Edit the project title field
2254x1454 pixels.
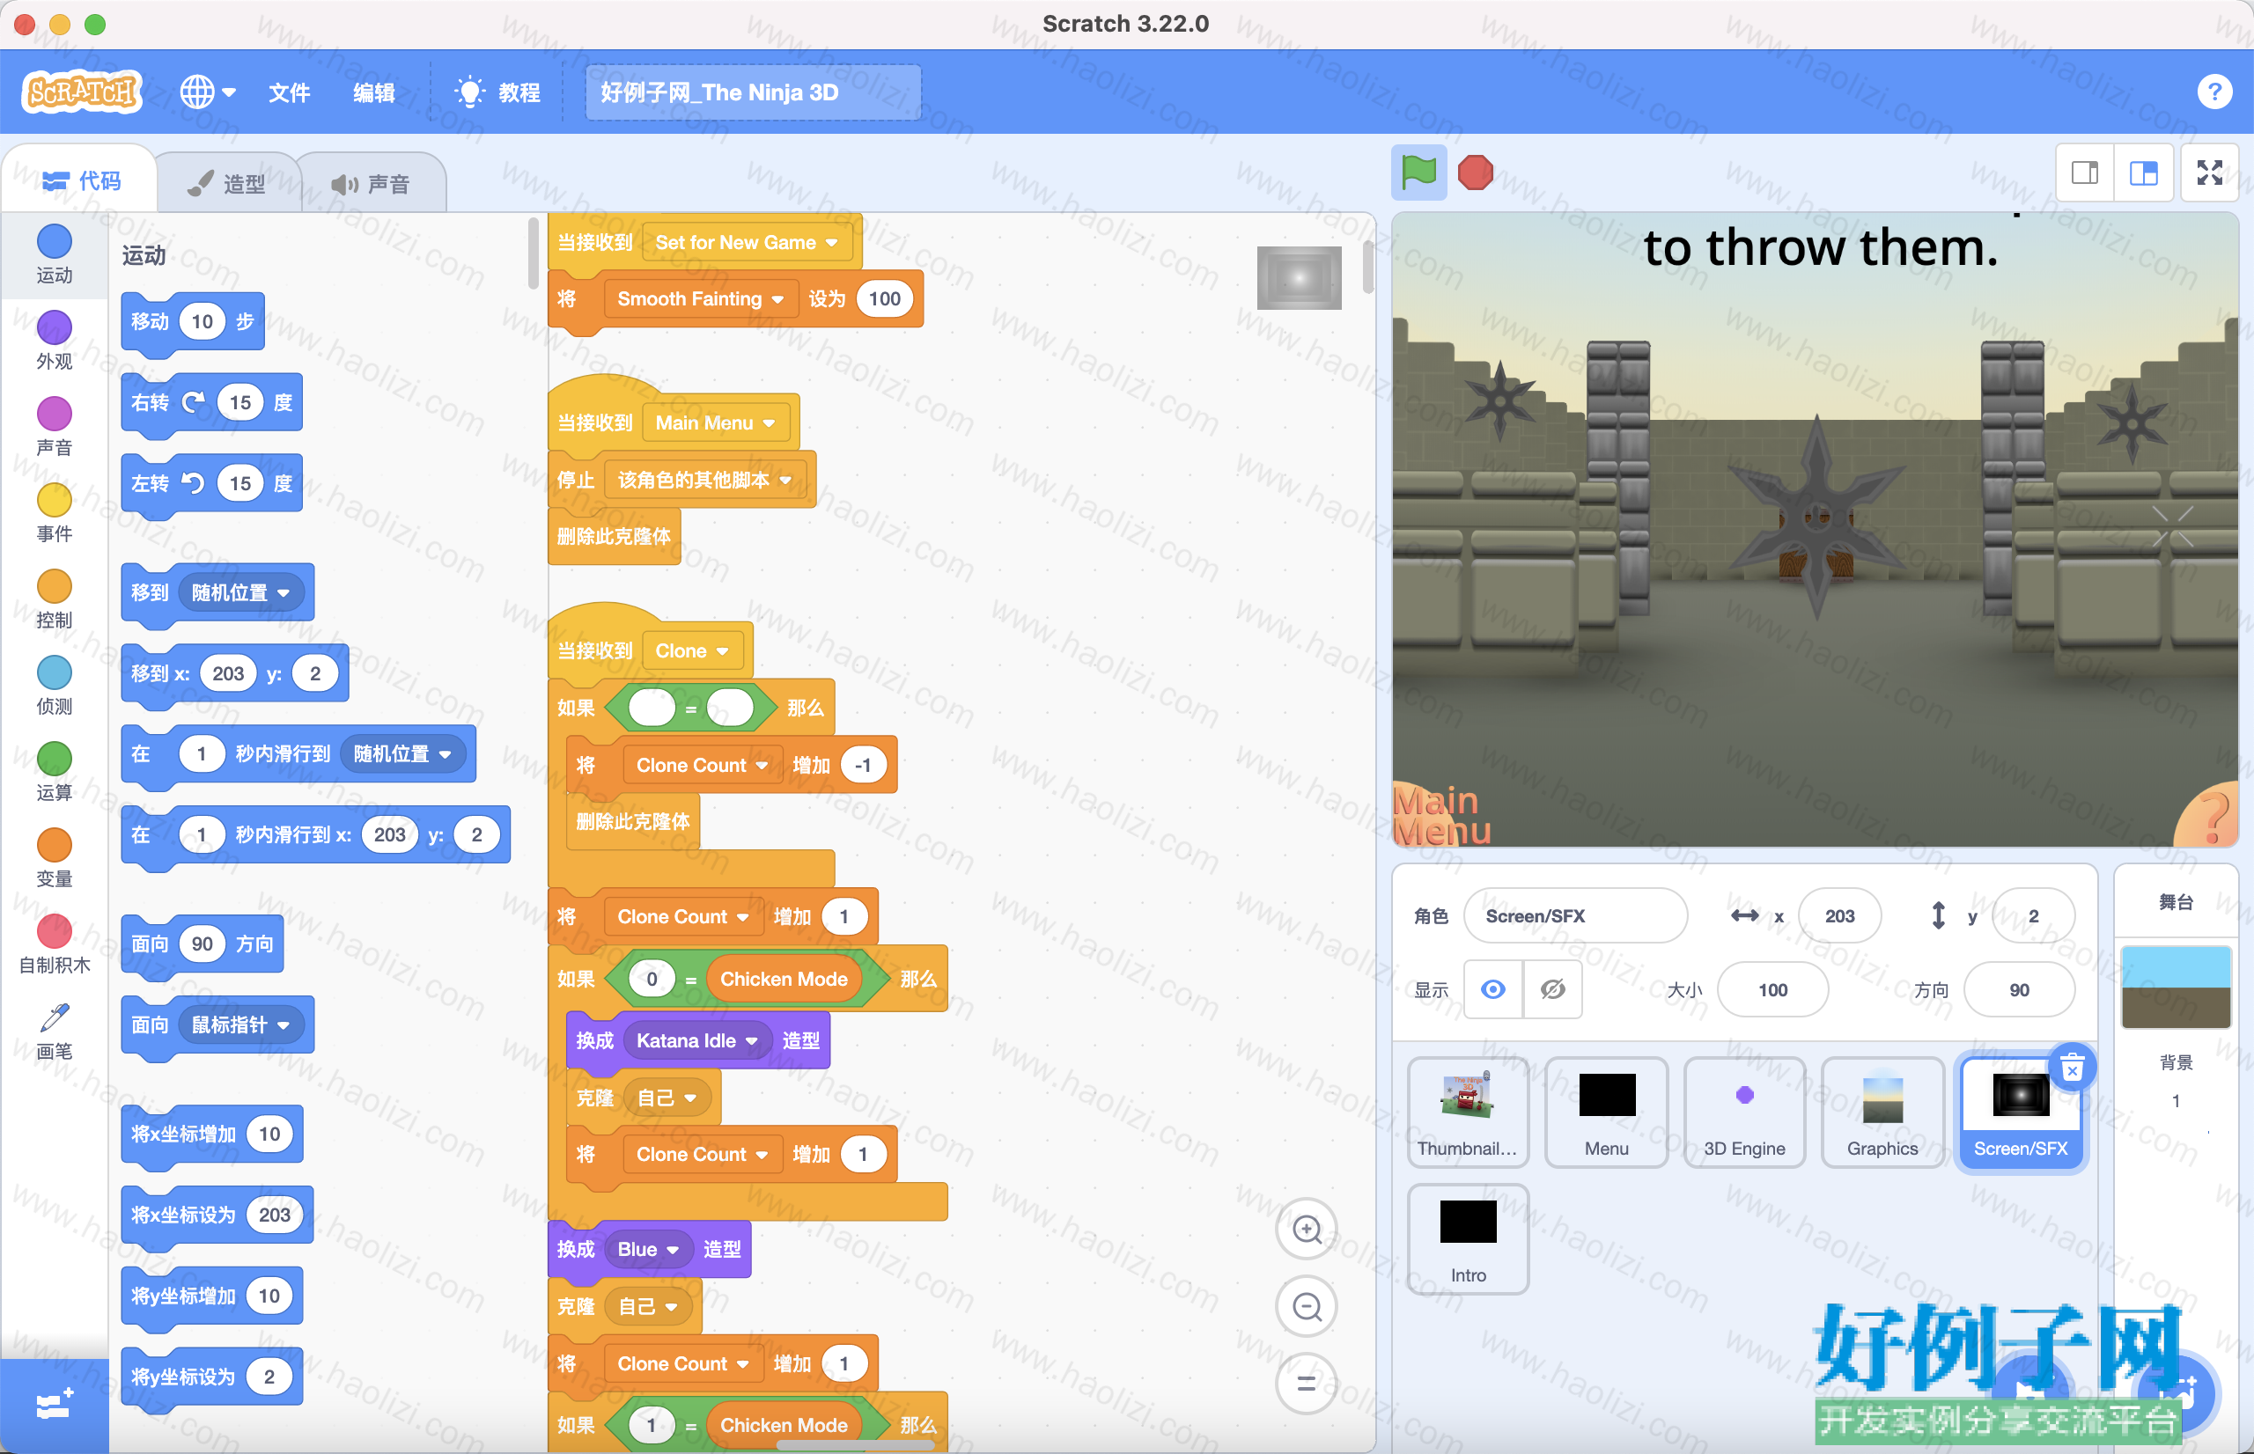pyautogui.click(x=753, y=92)
